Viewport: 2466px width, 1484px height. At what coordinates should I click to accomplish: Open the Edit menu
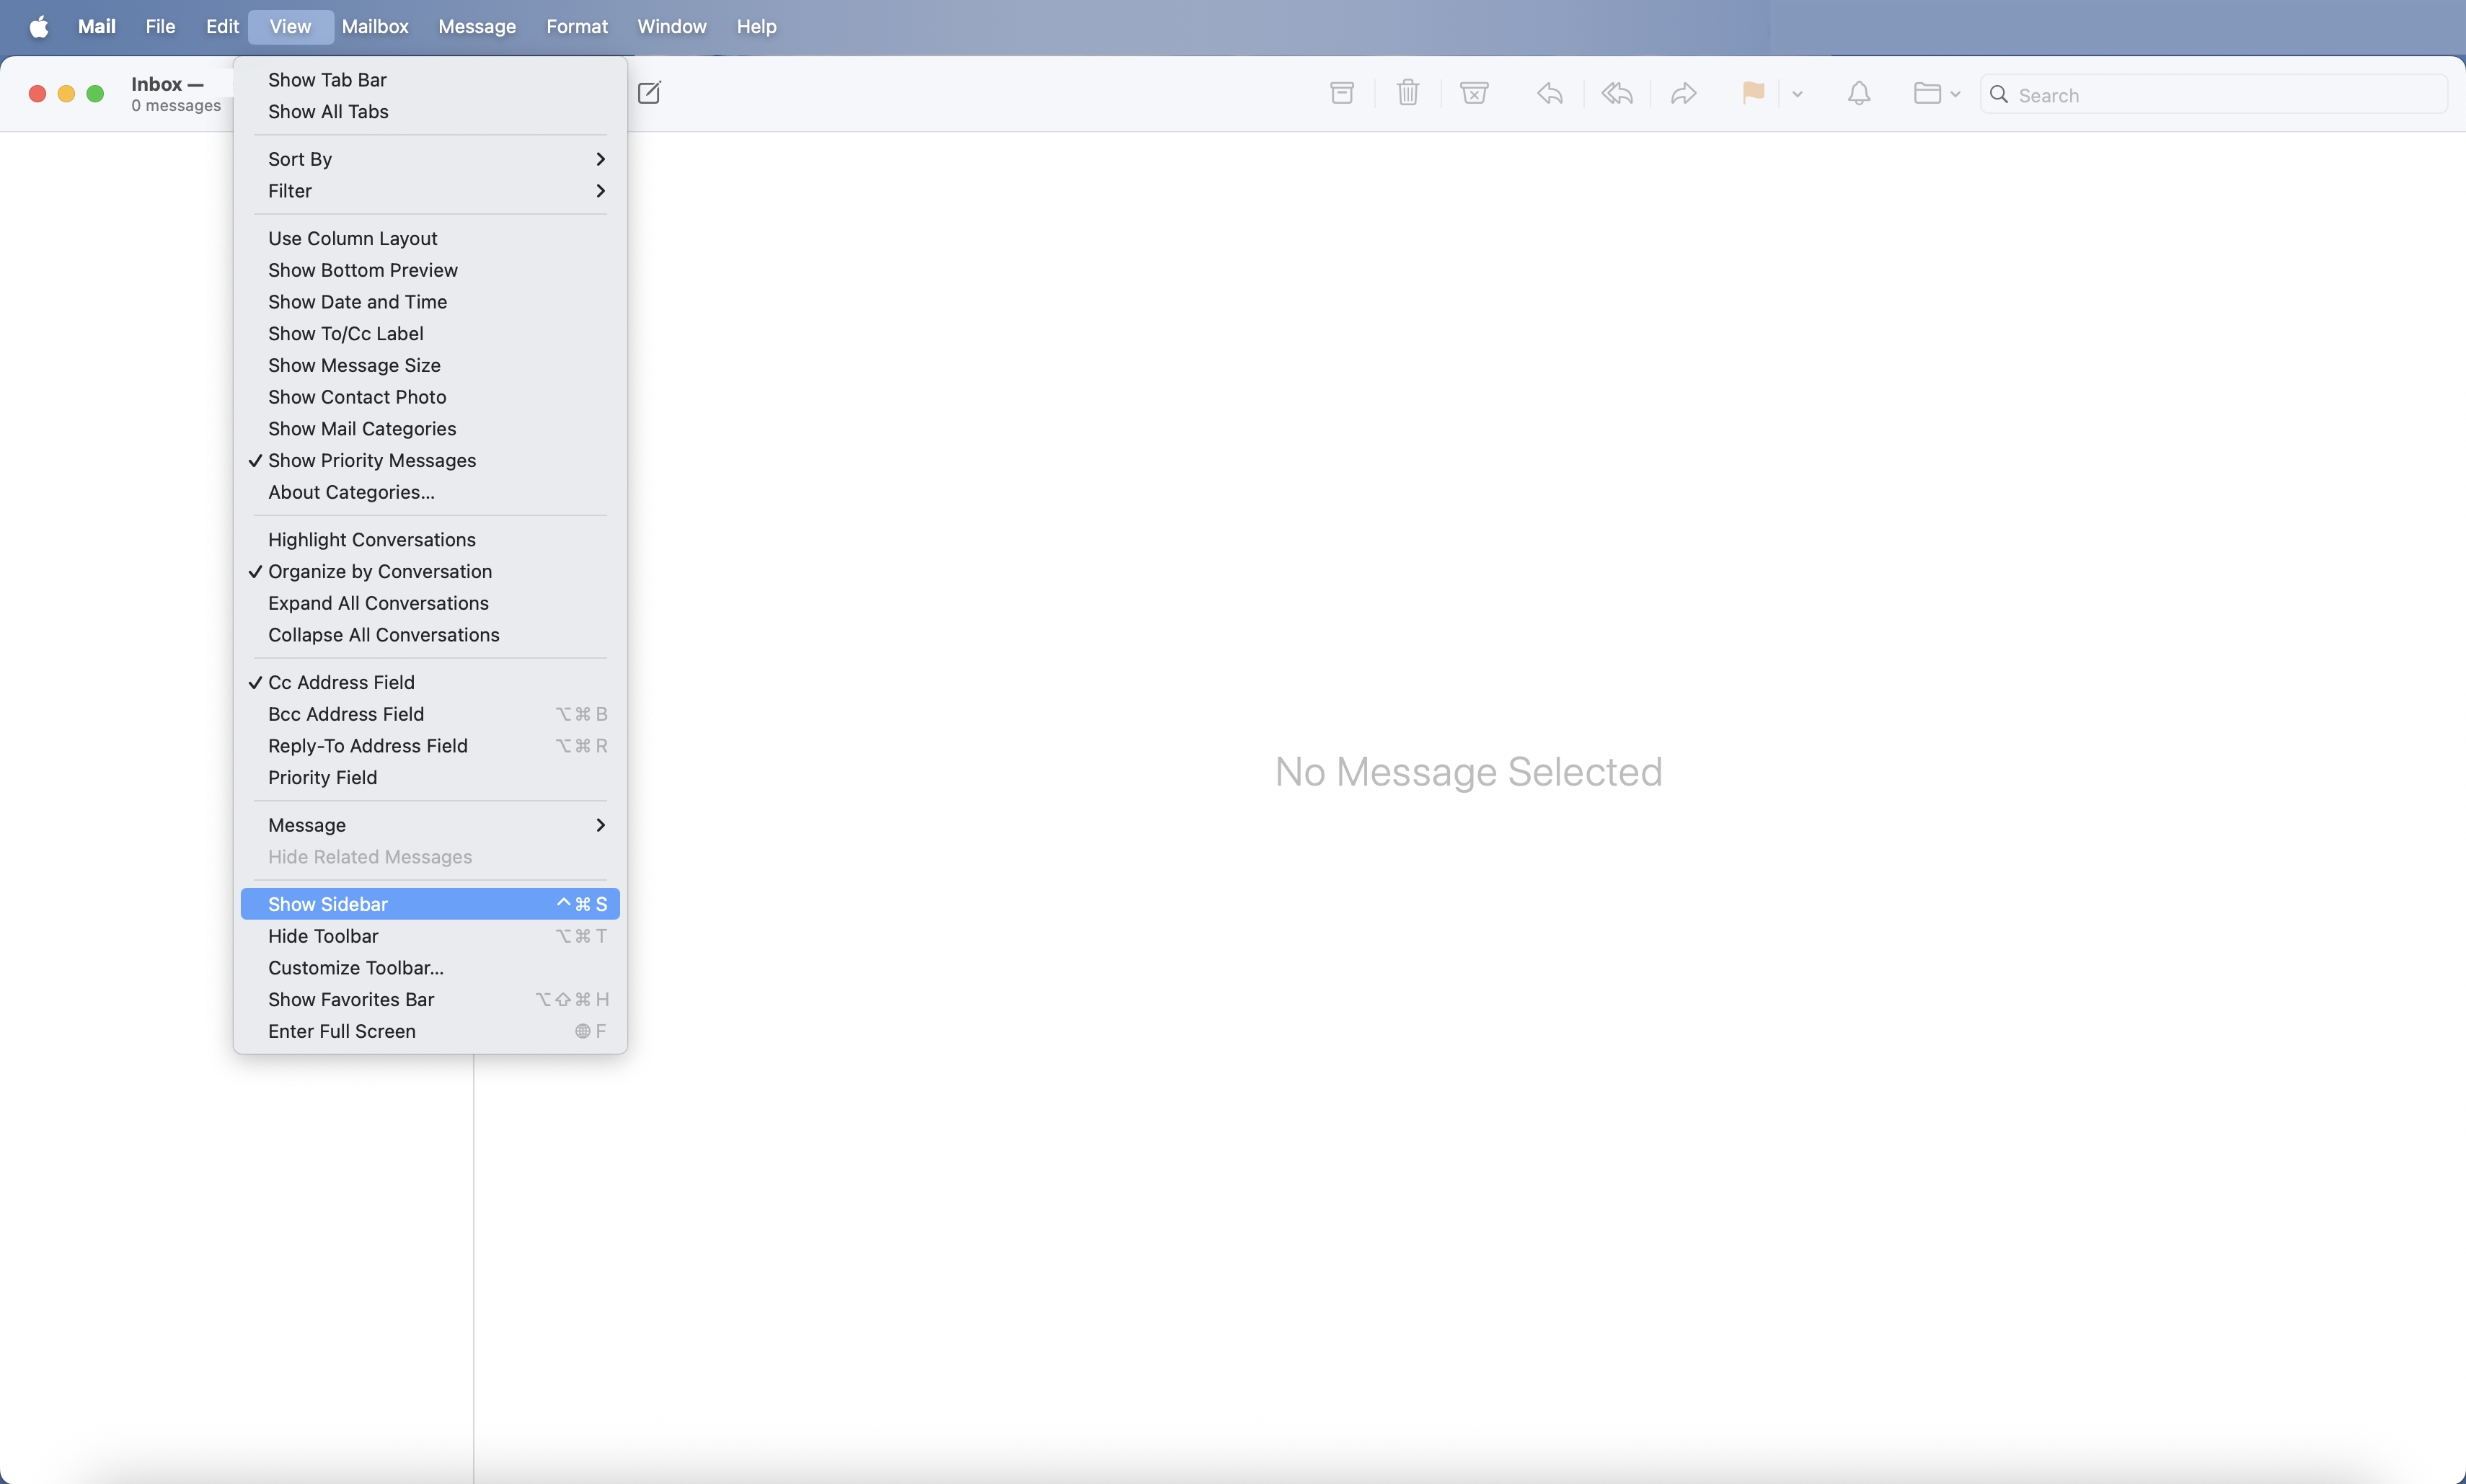[222, 27]
